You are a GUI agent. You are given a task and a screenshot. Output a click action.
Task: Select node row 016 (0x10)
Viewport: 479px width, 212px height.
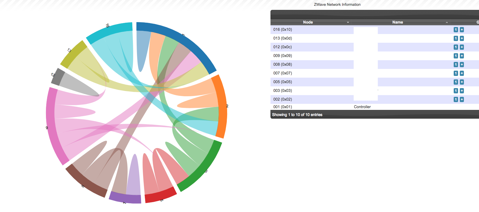[375, 30]
